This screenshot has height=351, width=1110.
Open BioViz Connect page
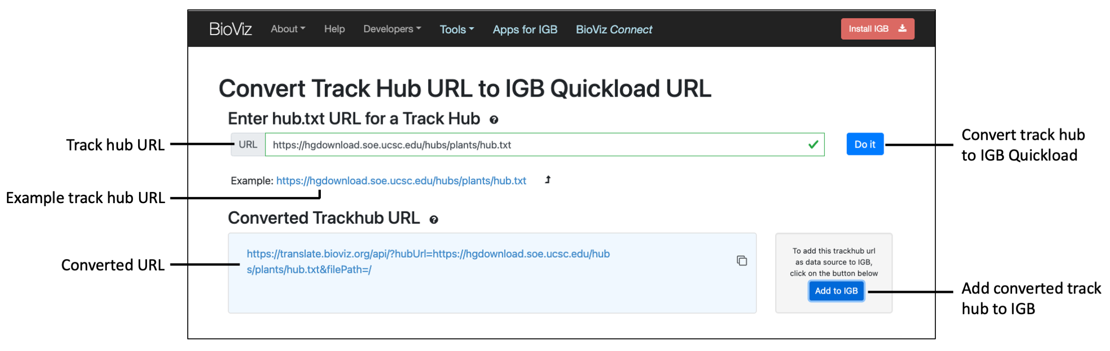click(614, 29)
